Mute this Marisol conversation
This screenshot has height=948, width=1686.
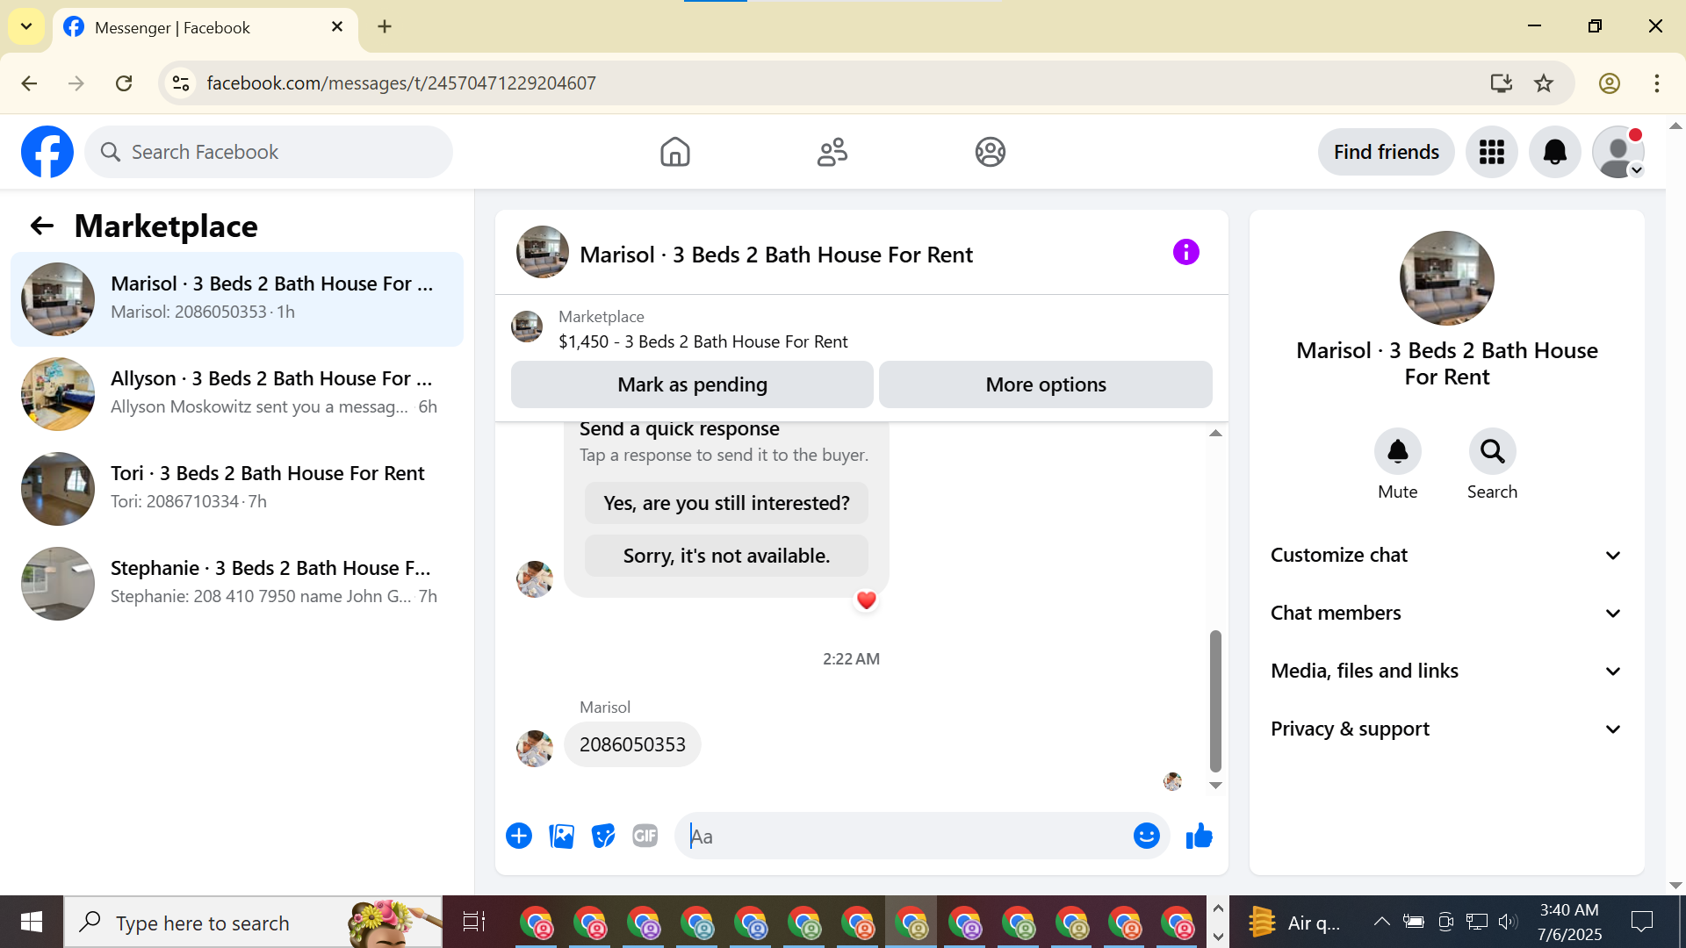point(1397,452)
